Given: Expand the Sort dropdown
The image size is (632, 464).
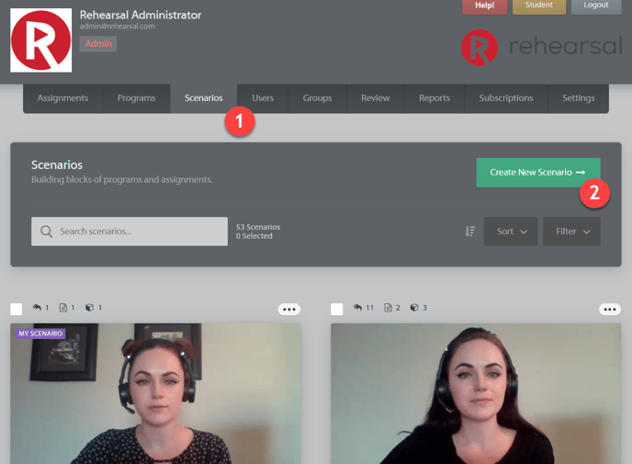Looking at the screenshot, I should tap(511, 232).
